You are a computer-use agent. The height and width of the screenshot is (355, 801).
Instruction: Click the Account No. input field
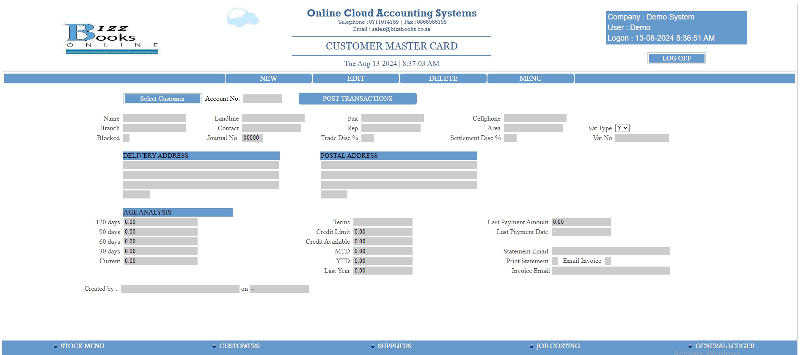[262, 99]
